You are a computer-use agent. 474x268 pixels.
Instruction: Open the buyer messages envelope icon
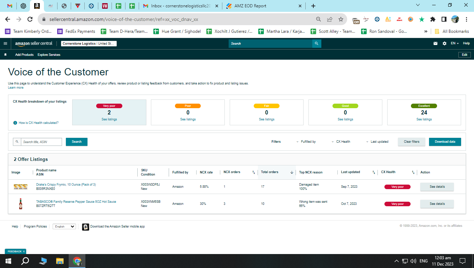click(x=435, y=44)
